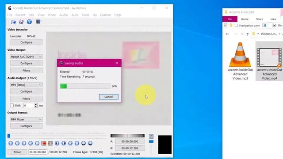The height and width of the screenshot is (159, 283).
Task: Open the Help menu
Action: point(118,15)
